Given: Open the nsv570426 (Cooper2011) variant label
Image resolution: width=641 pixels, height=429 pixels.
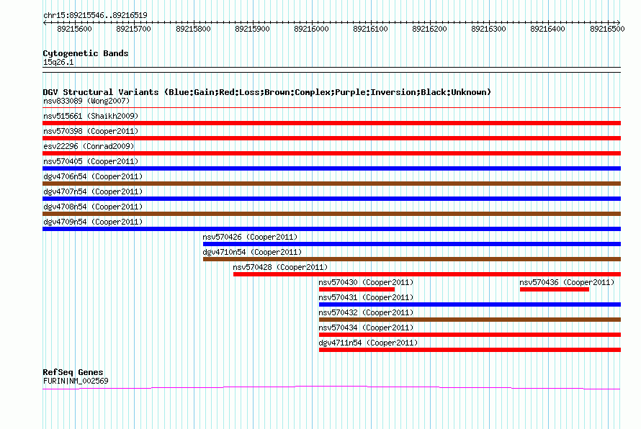Looking at the screenshot, I should (x=250, y=237).
